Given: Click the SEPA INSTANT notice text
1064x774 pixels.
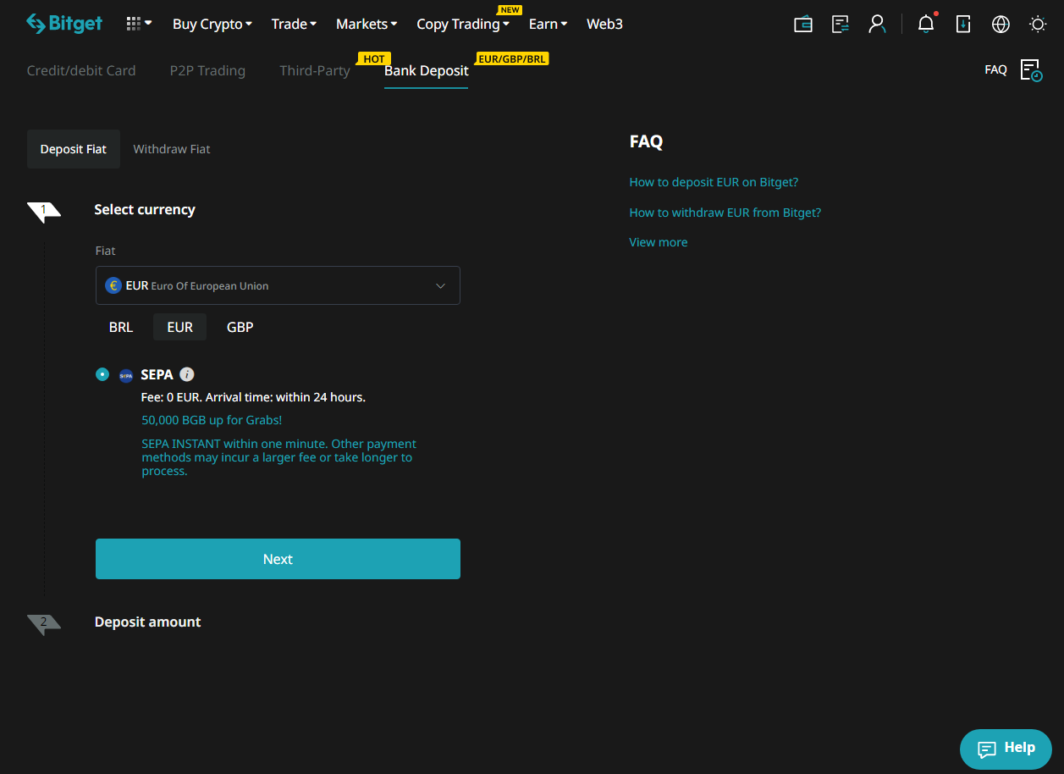Looking at the screenshot, I should pyautogui.click(x=279, y=457).
